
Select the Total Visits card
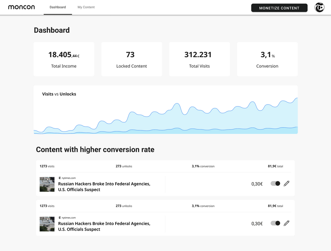click(x=199, y=59)
